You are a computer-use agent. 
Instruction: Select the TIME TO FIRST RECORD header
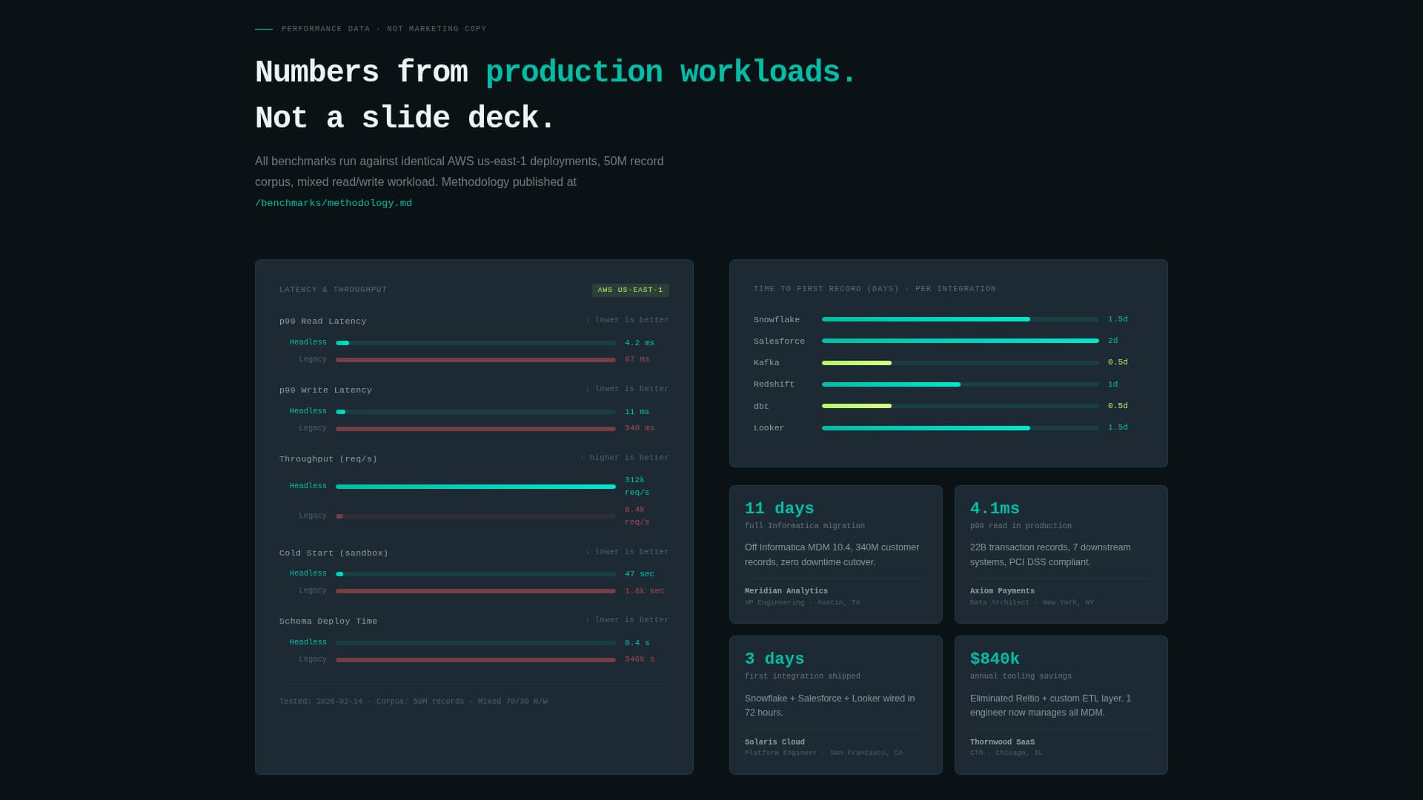(x=875, y=289)
